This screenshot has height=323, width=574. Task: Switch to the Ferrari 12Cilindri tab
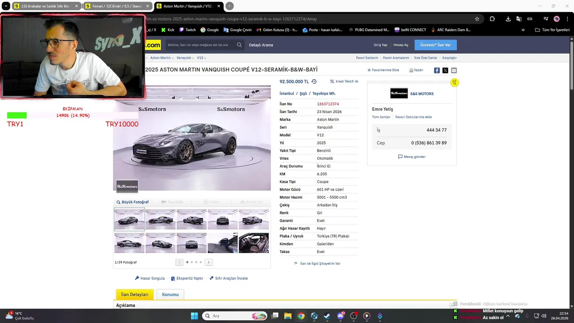(x=117, y=6)
